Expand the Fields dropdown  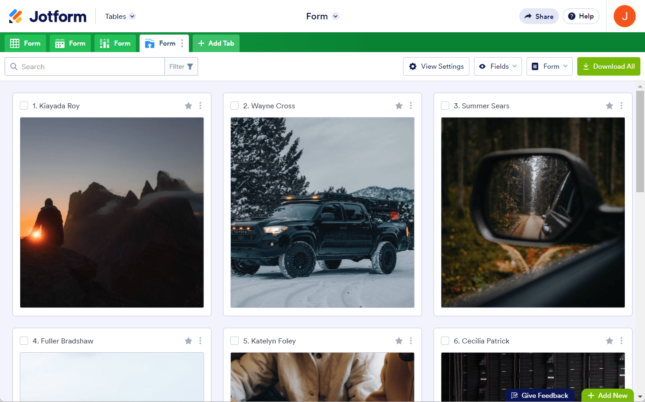click(498, 66)
